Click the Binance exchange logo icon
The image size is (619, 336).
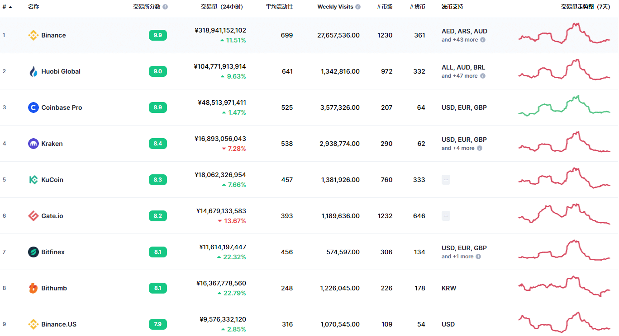pyautogui.click(x=33, y=35)
